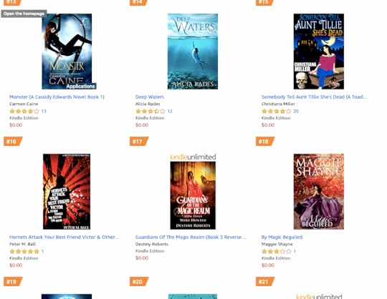Open Hornets Attack Your Best Friend Victor link
Image resolution: width=387 pixels, height=299 pixels.
[x=64, y=237]
